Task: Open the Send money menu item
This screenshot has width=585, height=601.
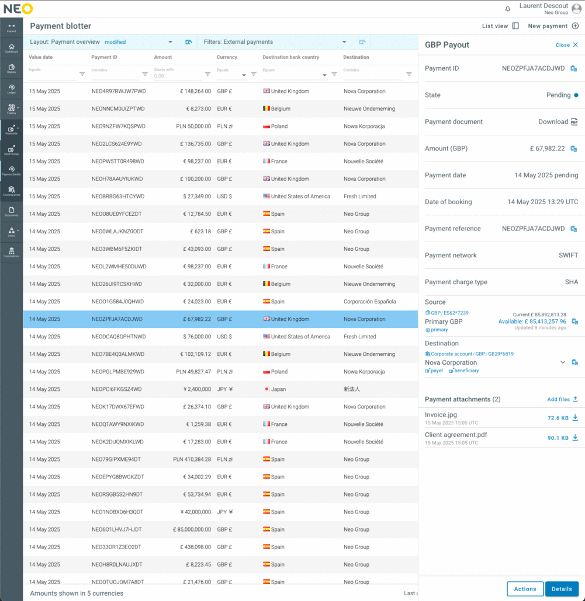Action: (x=11, y=151)
